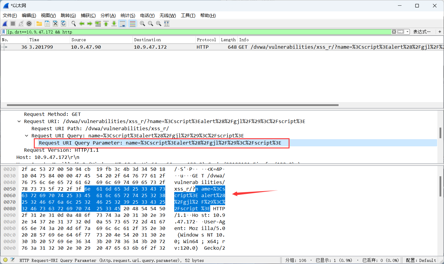
Task: Select the Request URI Path line
Action: (x=100, y=128)
